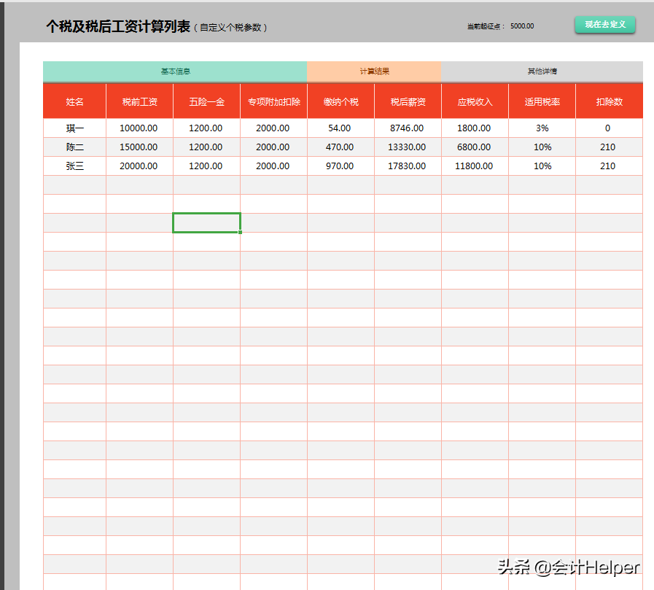Click the 缴纳个税 column header
654x590 pixels.
[340, 101]
